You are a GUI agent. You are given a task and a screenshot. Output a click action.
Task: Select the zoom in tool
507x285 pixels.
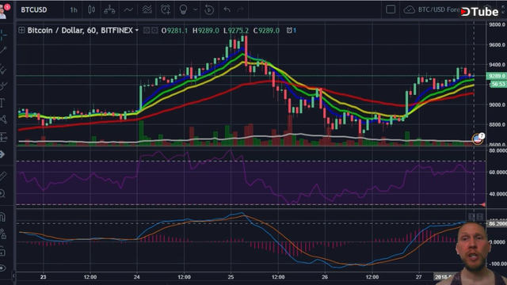pos(2,193)
